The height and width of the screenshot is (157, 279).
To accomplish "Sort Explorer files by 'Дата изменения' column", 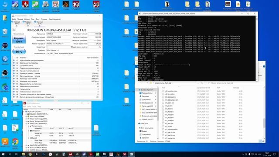I will click(204, 88).
